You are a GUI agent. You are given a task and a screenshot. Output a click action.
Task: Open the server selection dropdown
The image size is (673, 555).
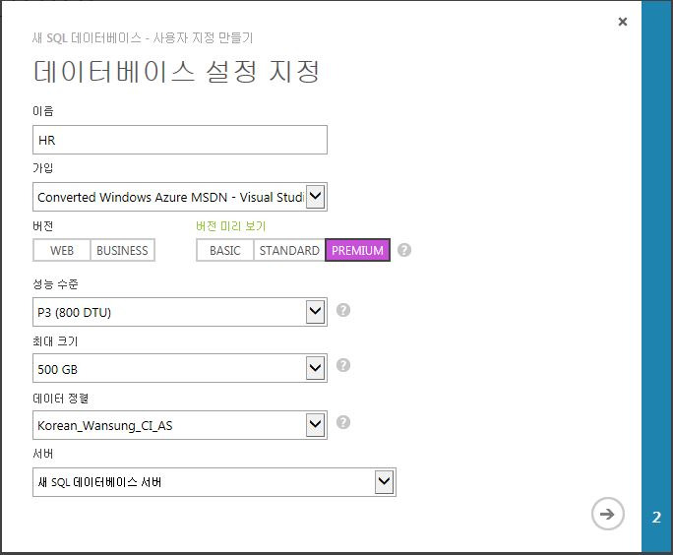click(x=214, y=482)
